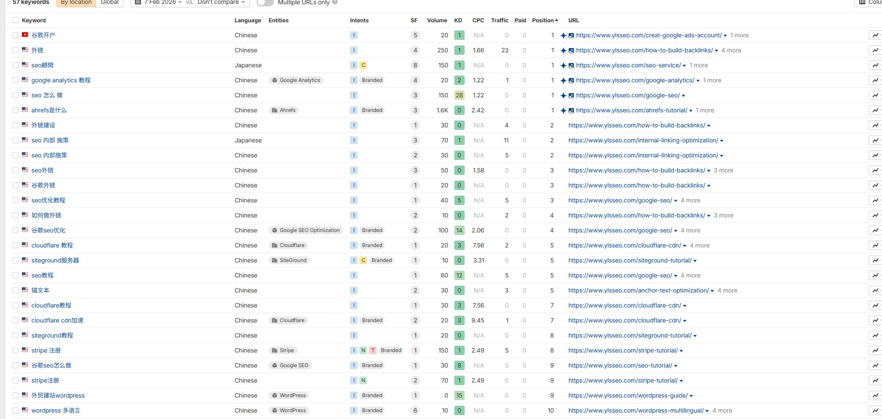The image size is (882, 419).
Task: Click the help icon beside Multiple URLs only
Action: tap(335, 3)
